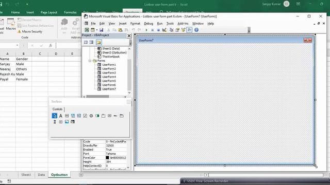Run Sub/UserForm with the play icon
Image resolution: width=330 pixels, height=185 pixels.
click(x=146, y=30)
